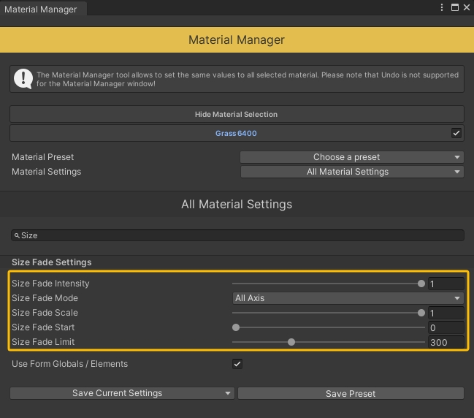The image size is (474, 418).
Task: Click the Size Fade Intensity label
Action: (x=50, y=284)
